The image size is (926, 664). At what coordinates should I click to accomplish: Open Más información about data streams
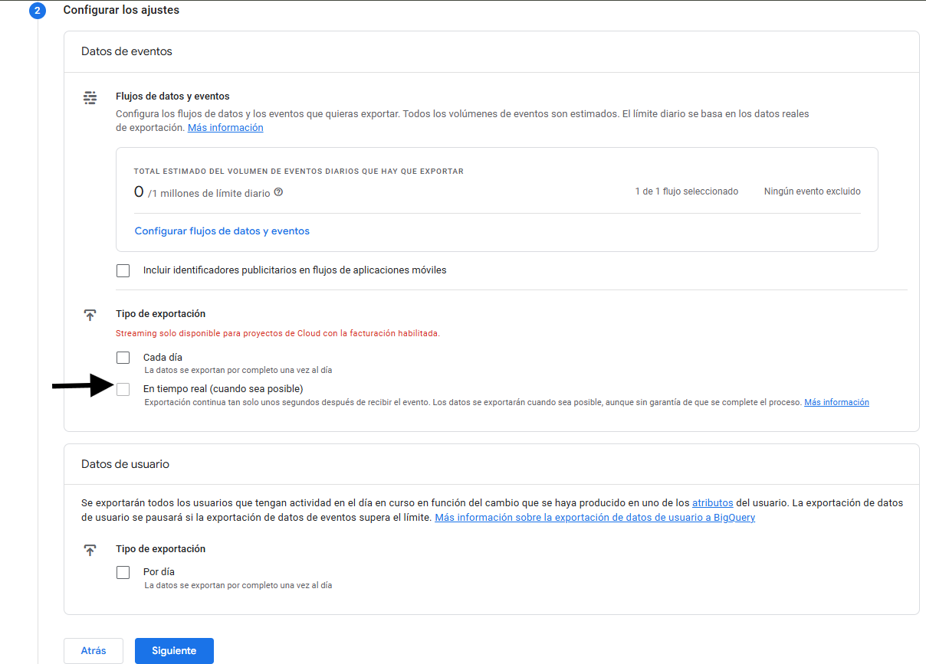click(225, 127)
